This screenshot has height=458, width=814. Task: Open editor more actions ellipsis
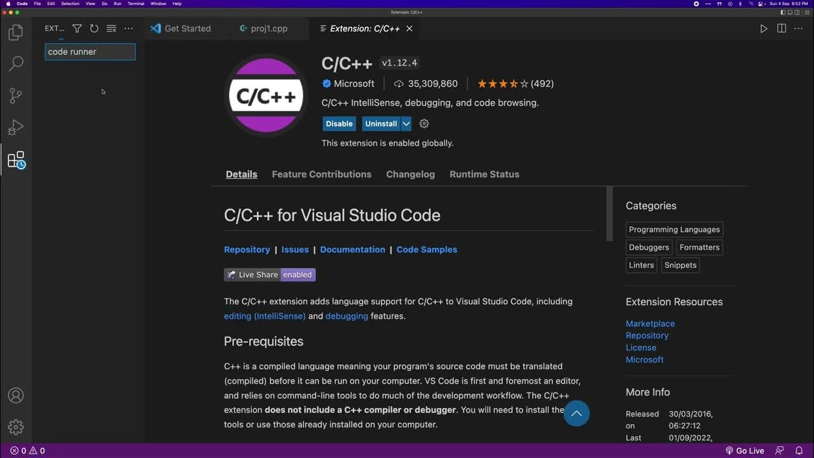tap(799, 29)
